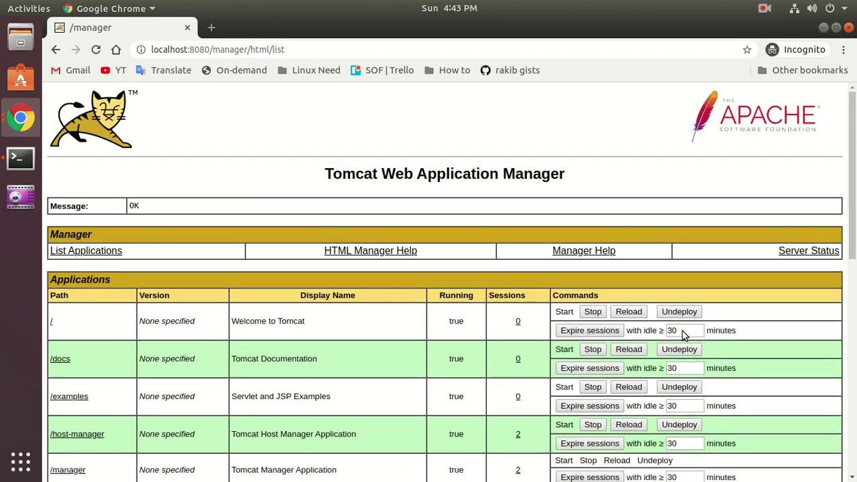Open the /manager path link

(x=68, y=470)
